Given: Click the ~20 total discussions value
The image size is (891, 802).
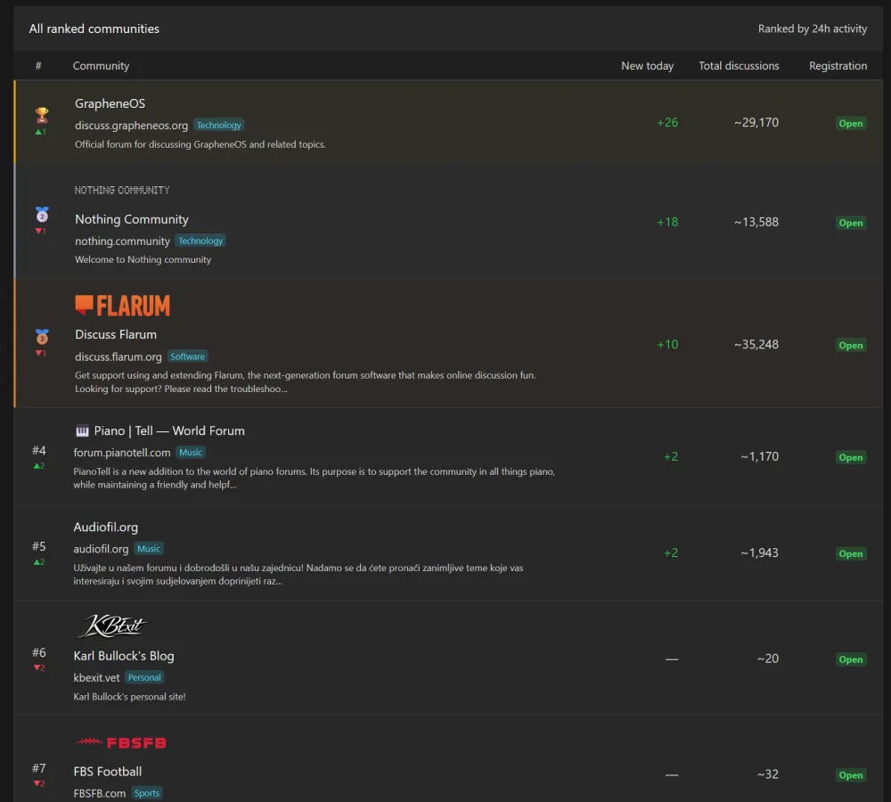Looking at the screenshot, I should click(x=768, y=659).
